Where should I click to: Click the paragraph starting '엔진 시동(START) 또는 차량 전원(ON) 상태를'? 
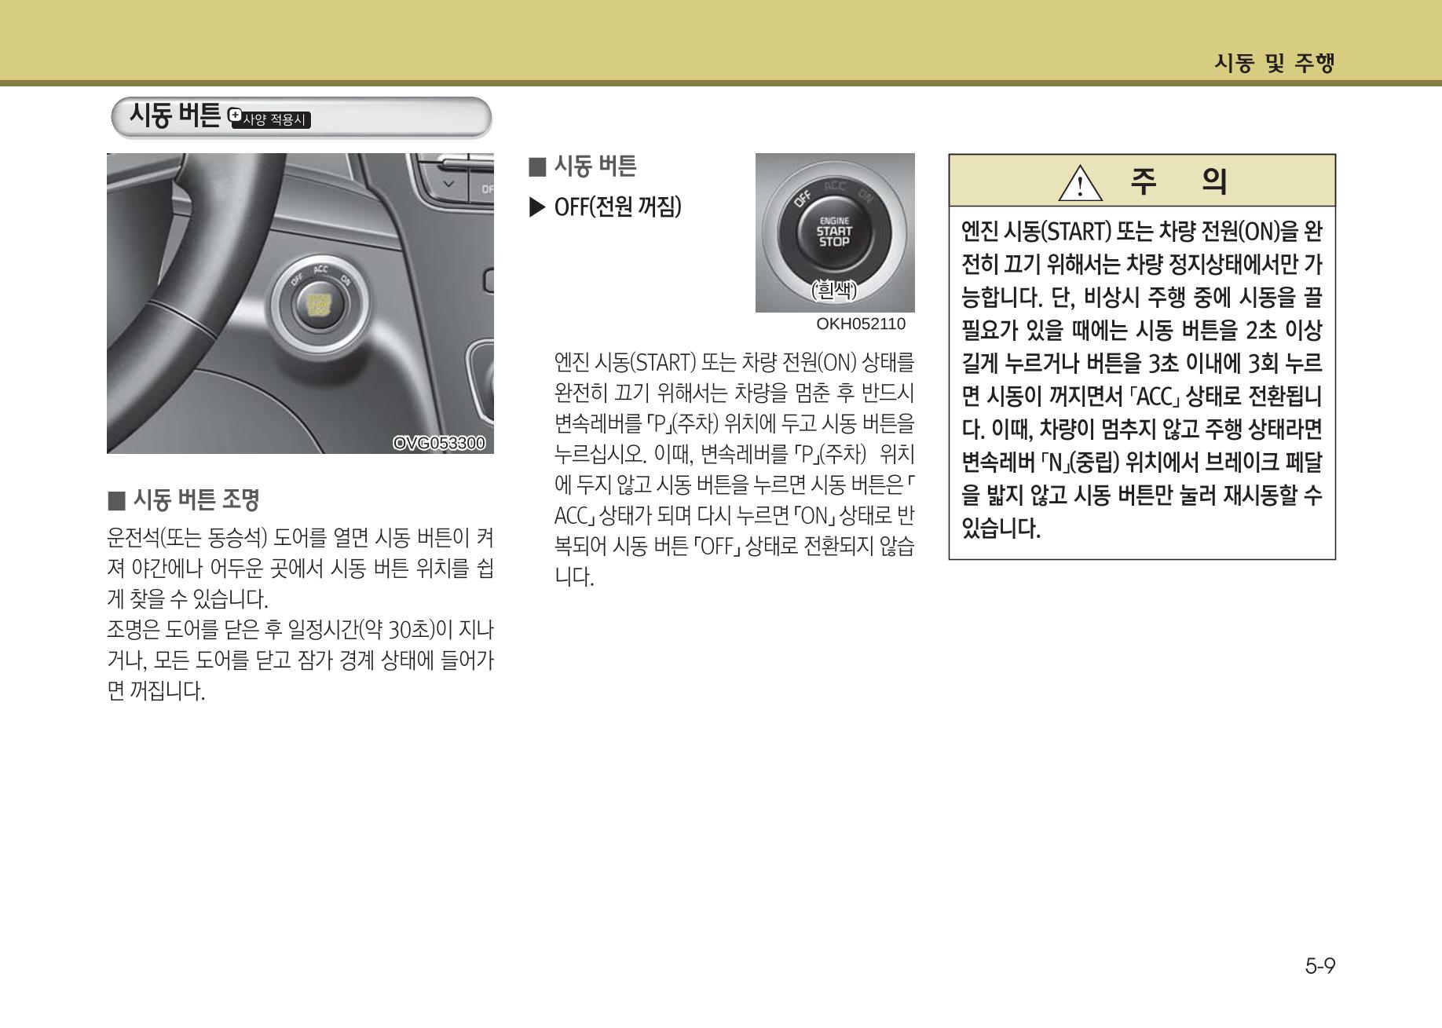click(734, 470)
